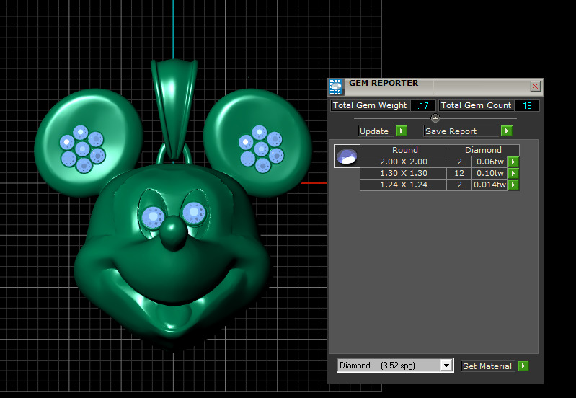Select the nose of the pendant model
This screenshot has height=398, width=576.
coord(174,232)
